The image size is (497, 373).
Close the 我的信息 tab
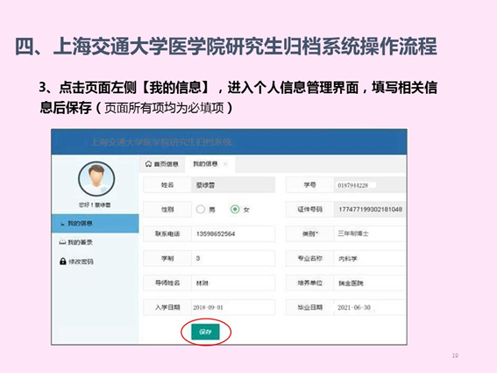[225, 164]
